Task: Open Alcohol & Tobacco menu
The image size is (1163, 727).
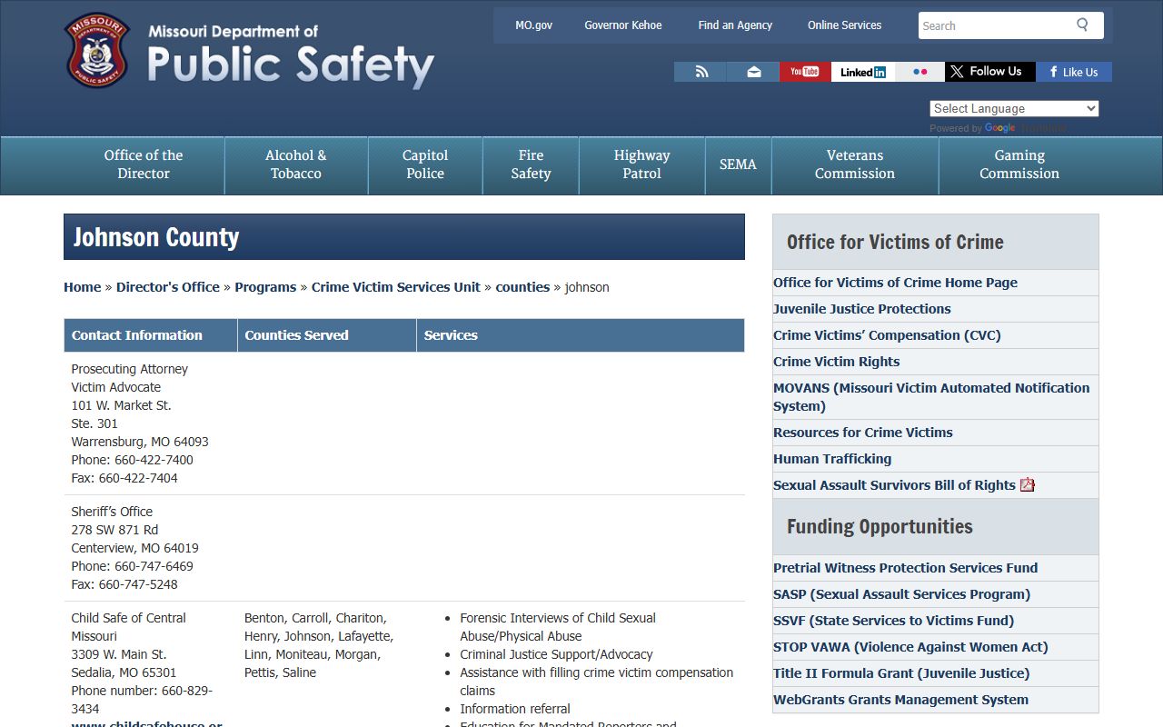Action: [x=296, y=164]
